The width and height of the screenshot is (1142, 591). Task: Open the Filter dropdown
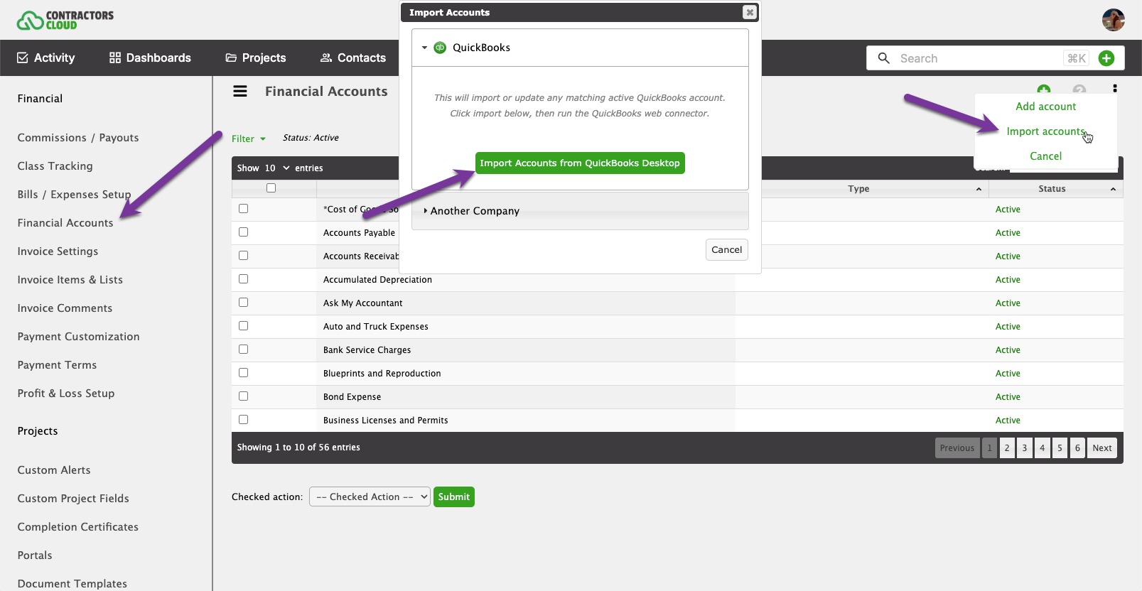tap(249, 139)
